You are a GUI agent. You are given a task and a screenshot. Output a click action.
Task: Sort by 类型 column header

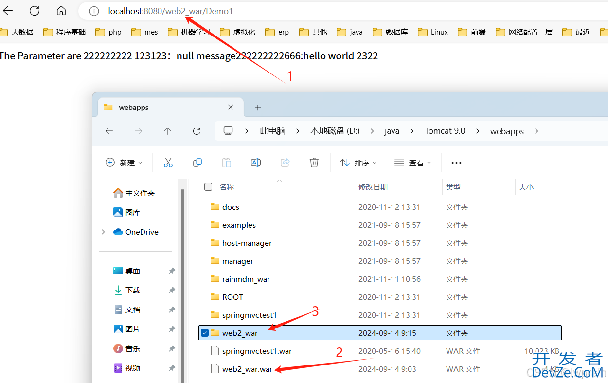(453, 187)
